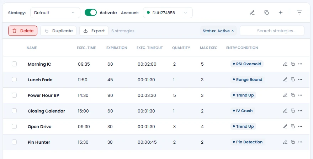Duplicate the Lunch Fade row

(293, 79)
